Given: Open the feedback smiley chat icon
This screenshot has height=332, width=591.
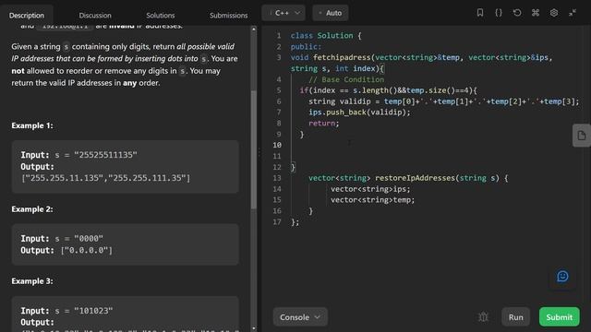Looking at the screenshot, I should pos(562,277).
